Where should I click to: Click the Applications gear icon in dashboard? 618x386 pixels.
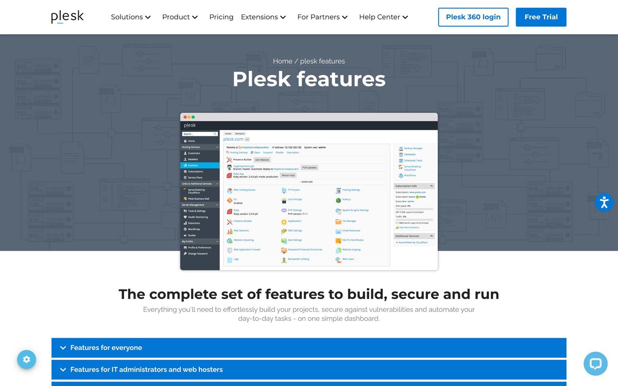tap(284, 221)
